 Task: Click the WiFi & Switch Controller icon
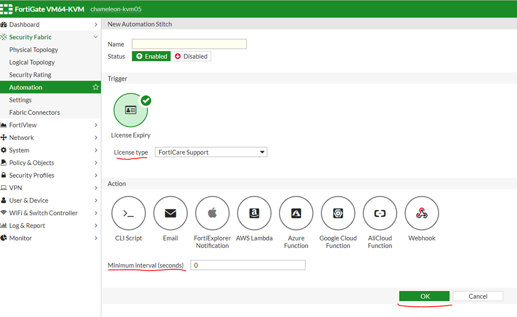click(x=4, y=213)
